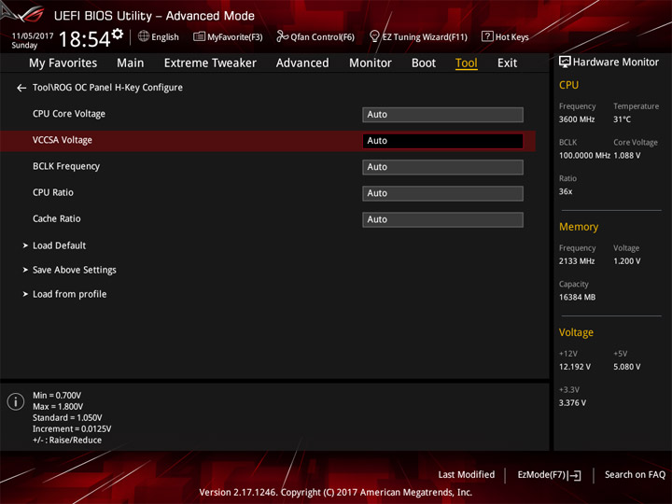Click the info icon in help panel
Screen dimensions: 672x504
[x=16, y=401]
